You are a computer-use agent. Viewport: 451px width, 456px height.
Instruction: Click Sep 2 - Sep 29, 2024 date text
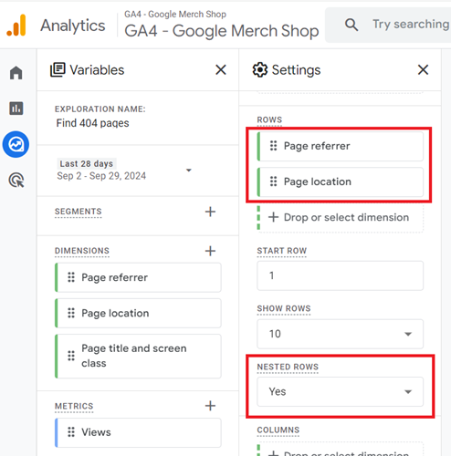click(x=101, y=176)
